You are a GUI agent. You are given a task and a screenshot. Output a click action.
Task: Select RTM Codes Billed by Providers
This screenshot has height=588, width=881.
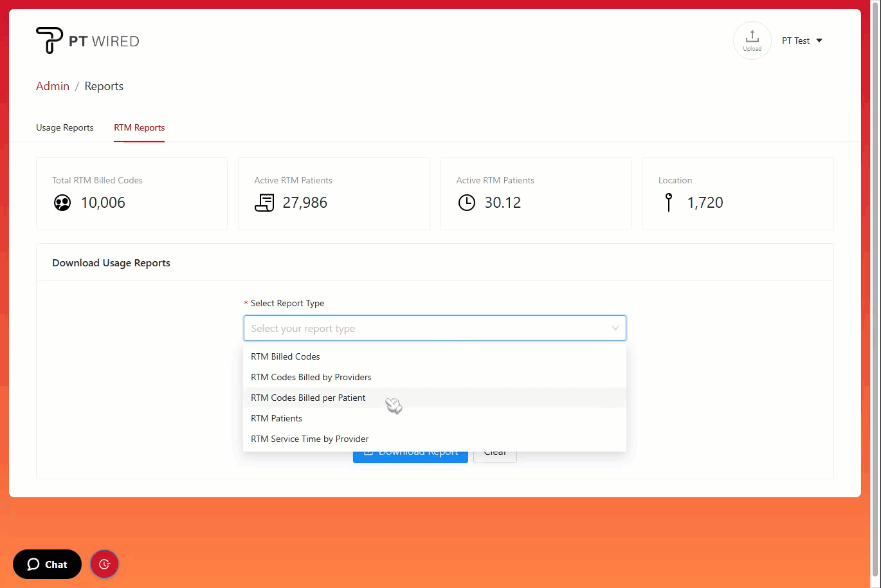tap(311, 377)
